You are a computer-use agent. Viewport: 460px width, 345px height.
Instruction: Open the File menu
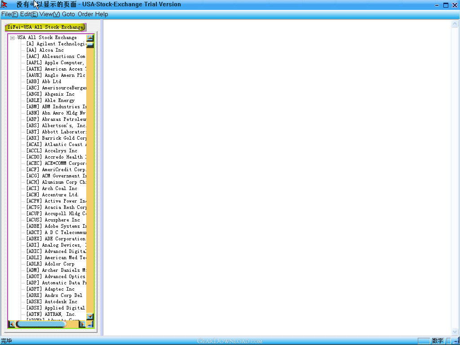pyautogui.click(x=10, y=14)
